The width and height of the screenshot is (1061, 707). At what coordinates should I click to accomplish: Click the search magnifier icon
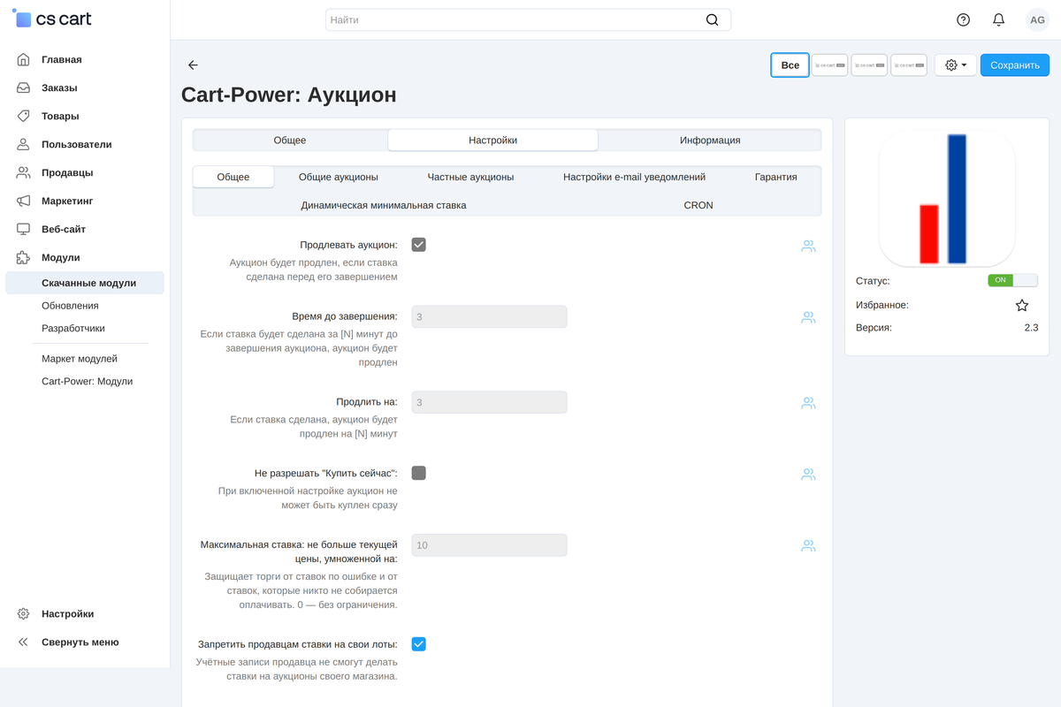coord(712,19)
